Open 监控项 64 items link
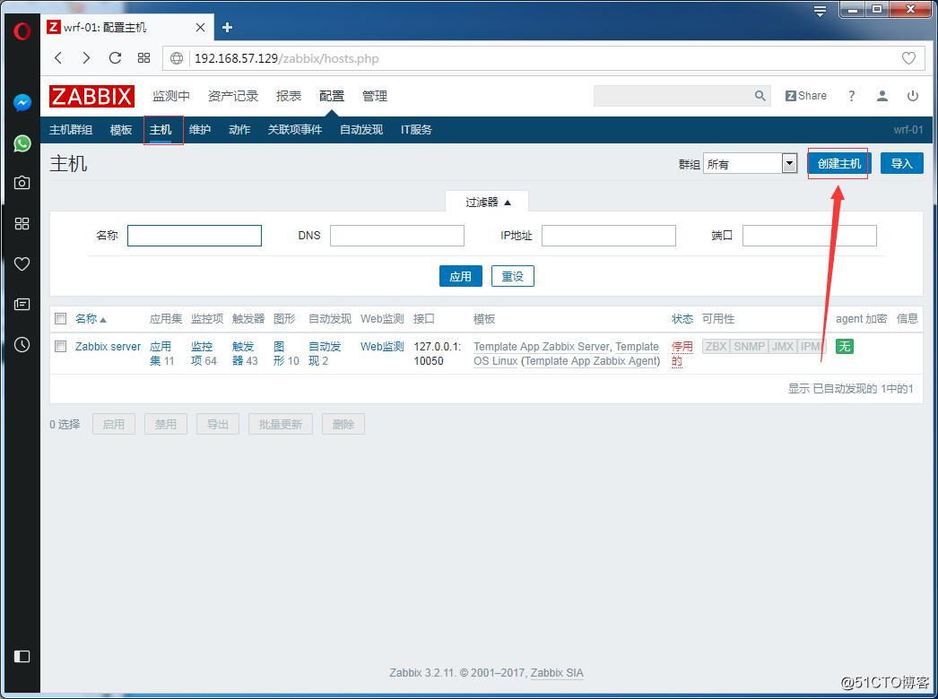The width and height of the screenshot is (938, 699). point(204,353)
